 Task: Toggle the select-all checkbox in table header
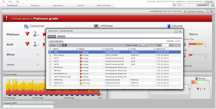50,49
